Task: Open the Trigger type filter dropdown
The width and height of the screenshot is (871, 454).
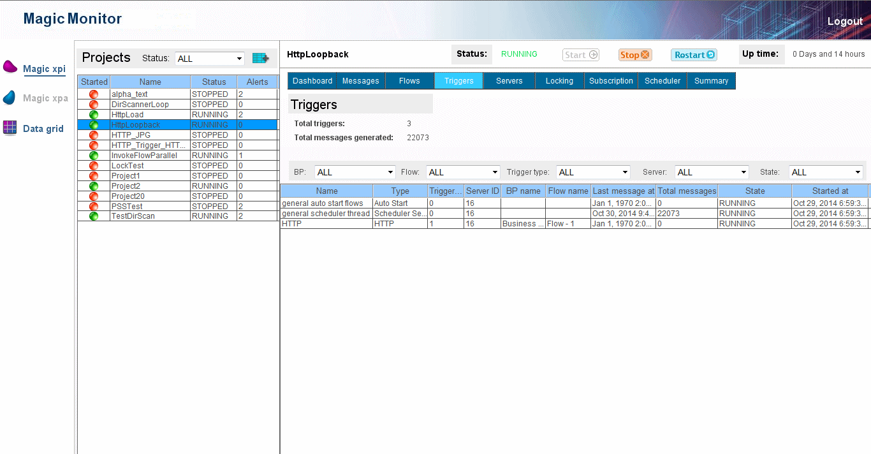Action: [594, 172]
